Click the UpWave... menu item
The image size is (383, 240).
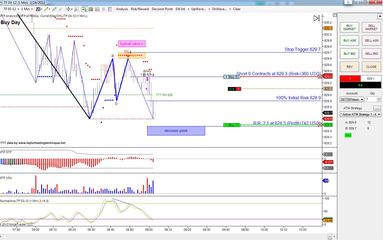[199, 9]
